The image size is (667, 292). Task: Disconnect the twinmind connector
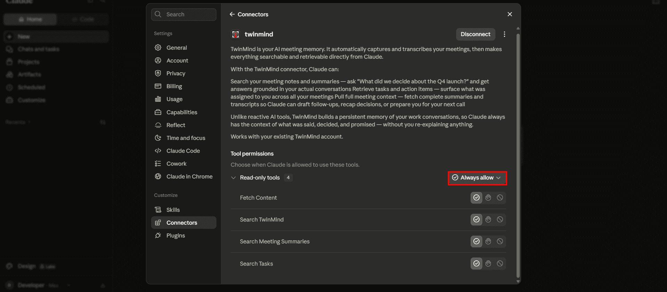(476, 34)
